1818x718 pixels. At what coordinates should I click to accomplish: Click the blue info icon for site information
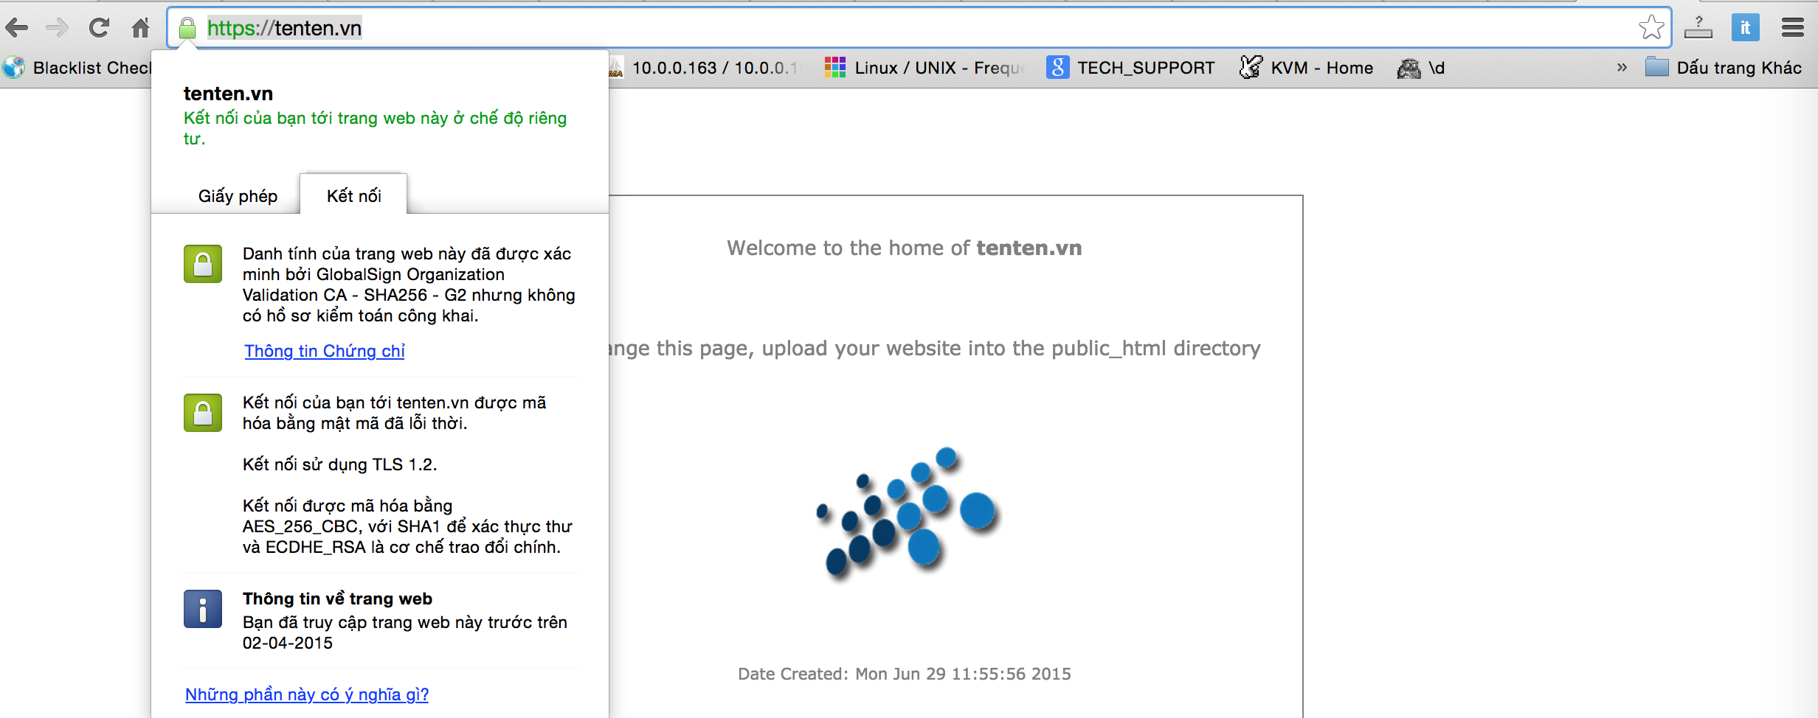tap(203, 609)
